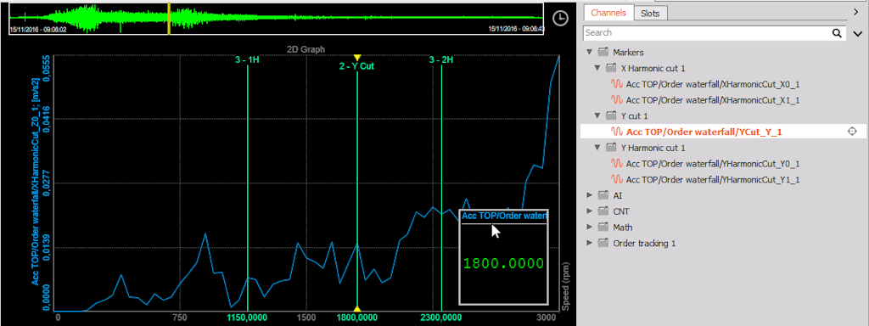Click the clock icon beside the overview waveform
Image resolution: width=869 pixels, height=326 pixels.
562,18
